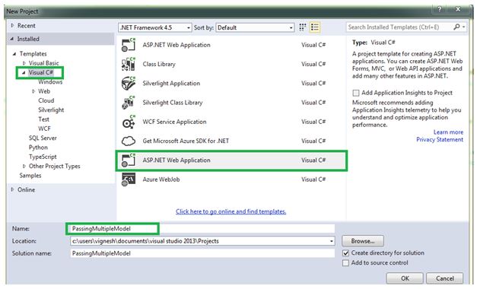The height and width of the screenshot is (289, 477).
Task: Toggle Add Application Insights to Project
Action: tap(356, 93)
